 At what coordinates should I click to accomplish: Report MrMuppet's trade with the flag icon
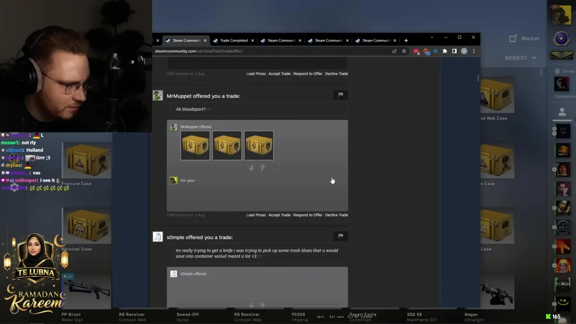341,94
